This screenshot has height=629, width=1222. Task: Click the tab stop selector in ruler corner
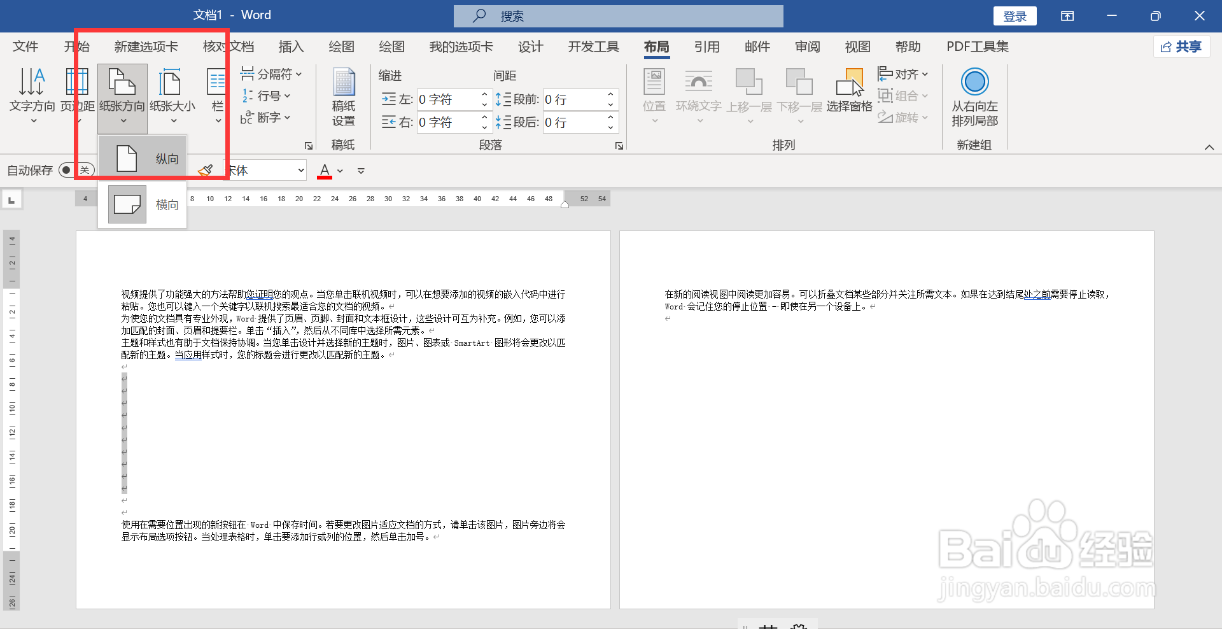(11, 200)
